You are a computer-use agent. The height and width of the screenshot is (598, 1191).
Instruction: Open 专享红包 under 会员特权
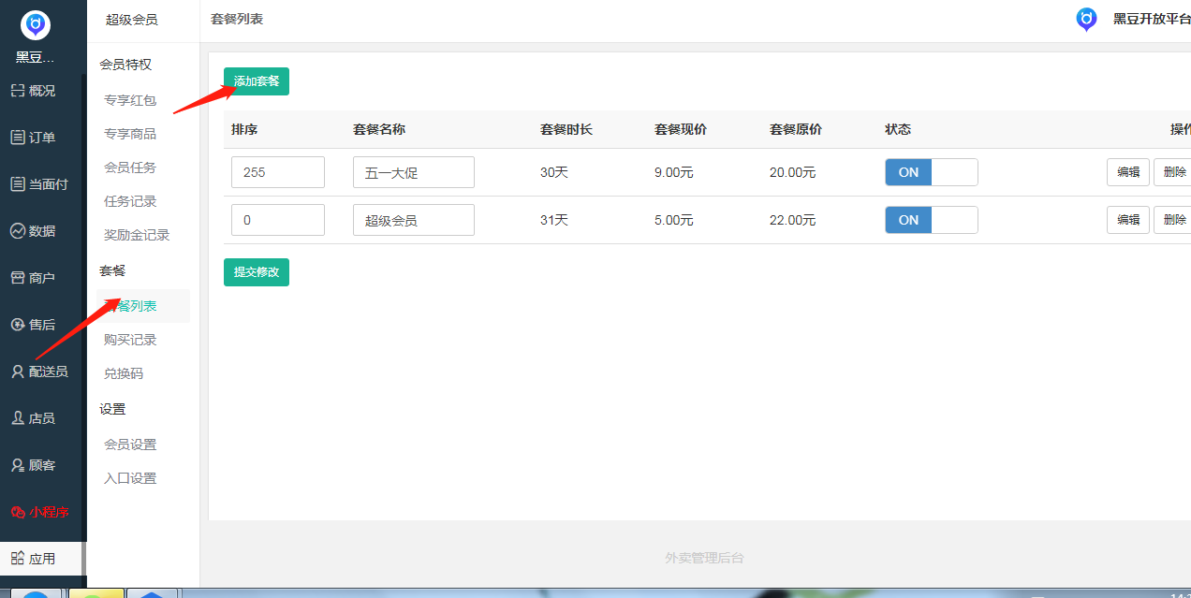pos(130,100)
